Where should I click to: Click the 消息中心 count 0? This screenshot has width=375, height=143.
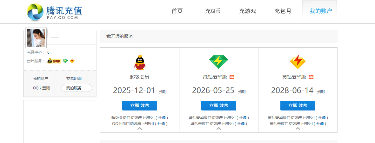48,52
